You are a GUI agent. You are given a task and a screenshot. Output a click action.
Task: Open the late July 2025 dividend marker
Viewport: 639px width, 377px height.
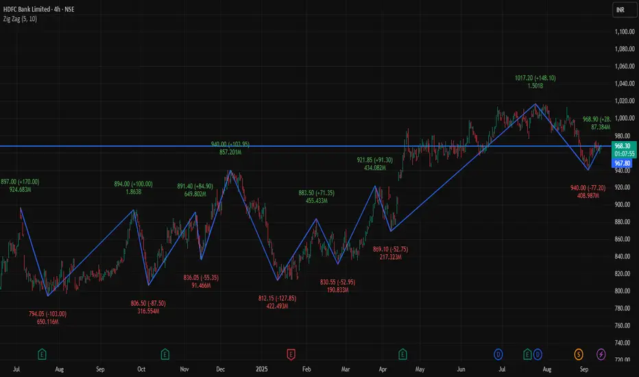click(538, 354)
